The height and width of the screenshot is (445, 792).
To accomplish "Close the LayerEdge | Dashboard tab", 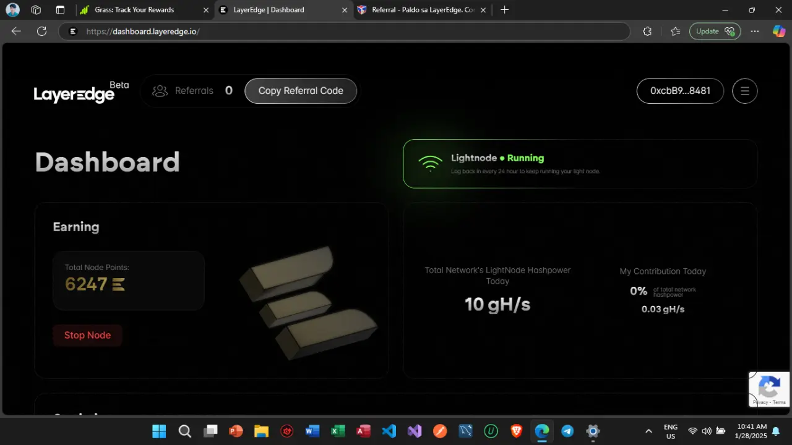I will (x=345, y=10).
